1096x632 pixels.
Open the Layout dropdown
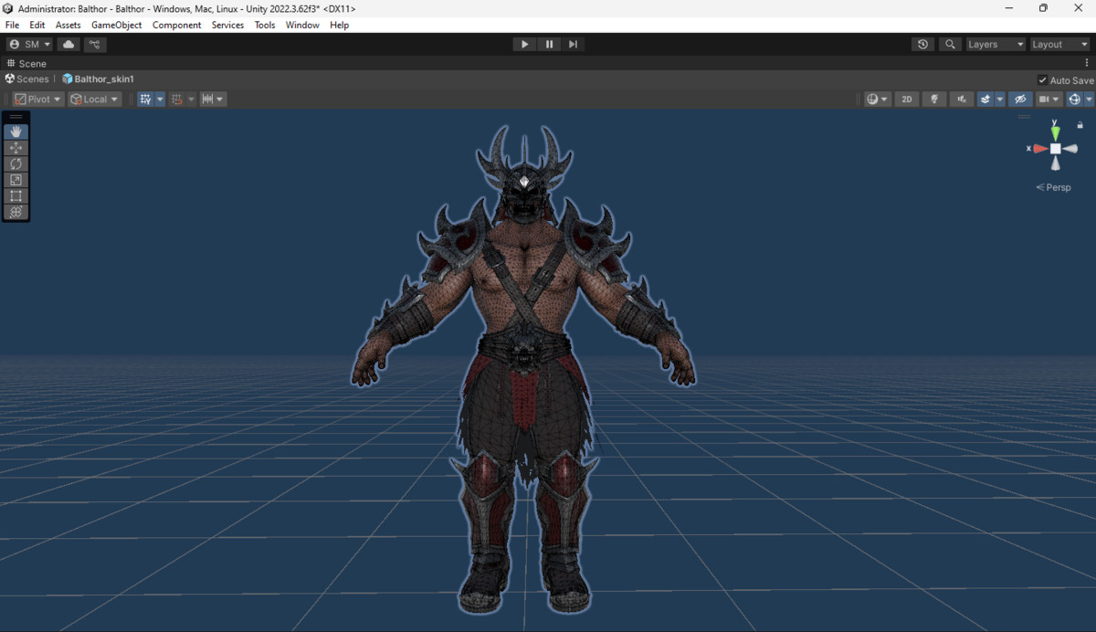[x=1059, y=44]
